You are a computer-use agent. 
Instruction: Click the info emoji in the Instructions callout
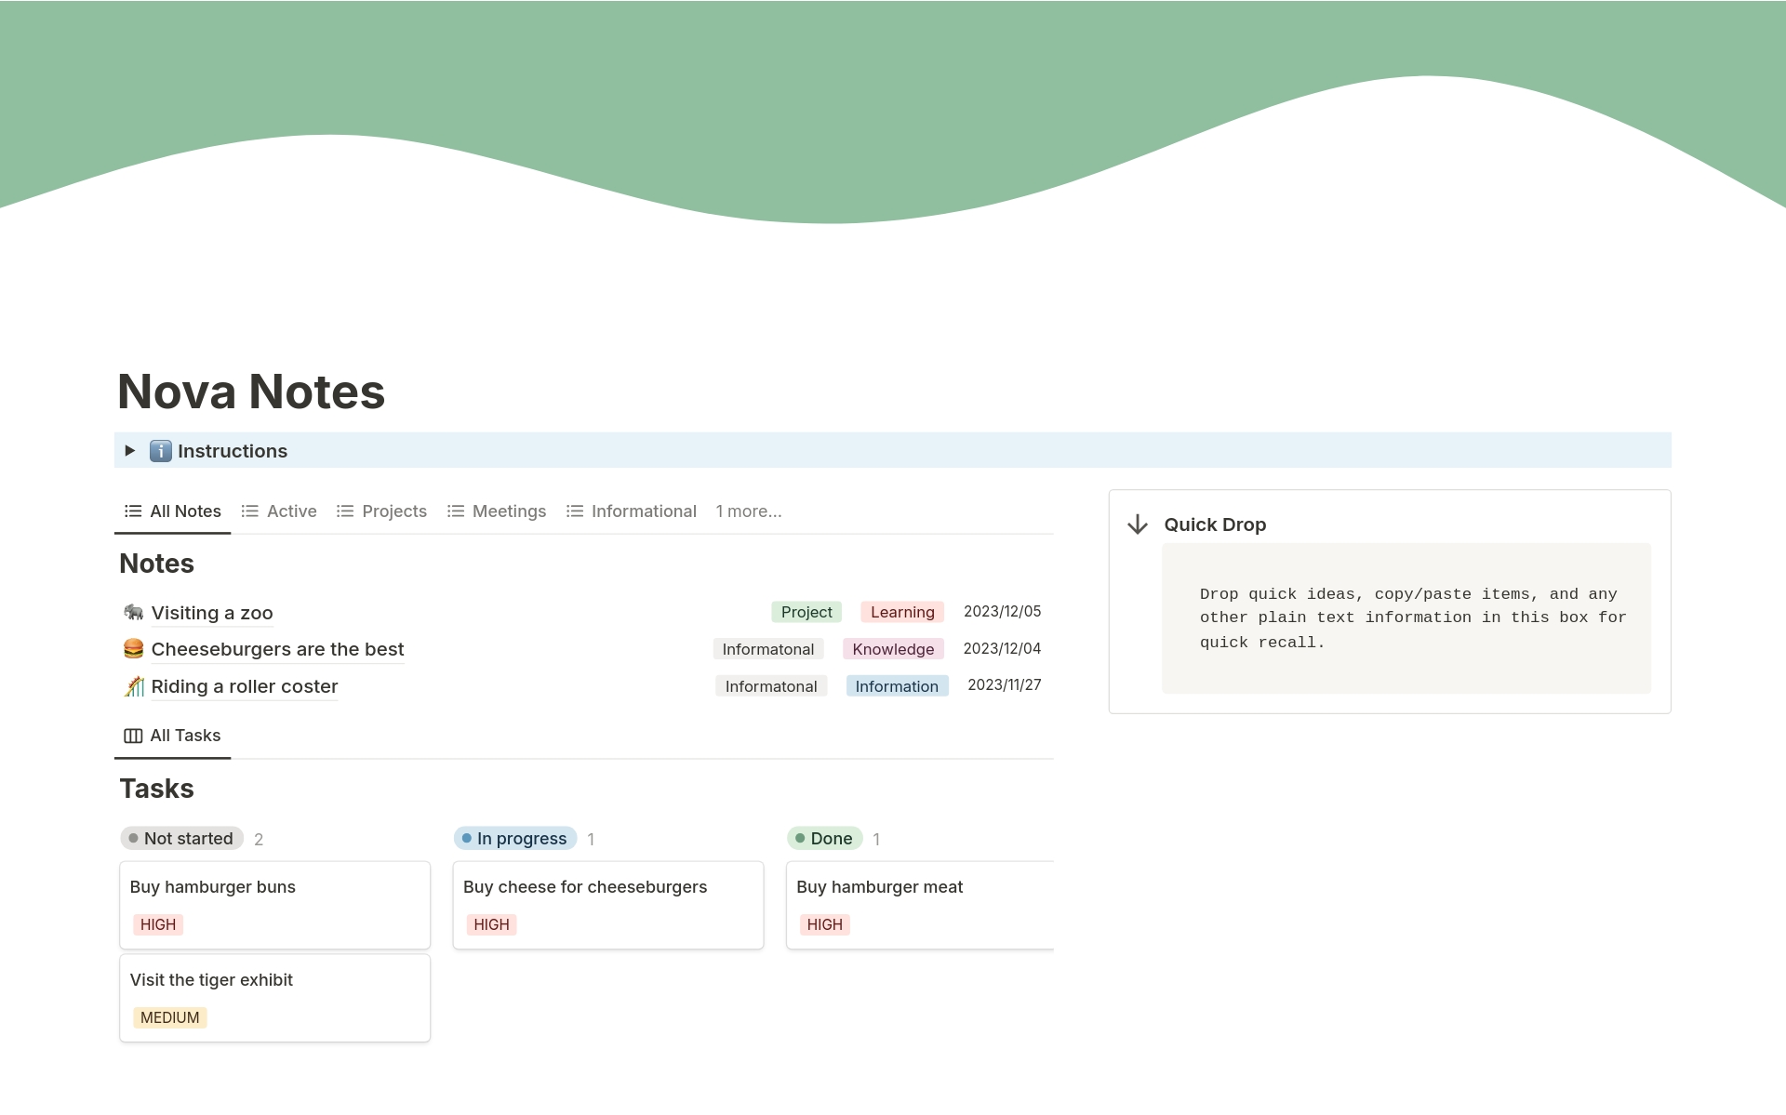[x=160, y=451]
